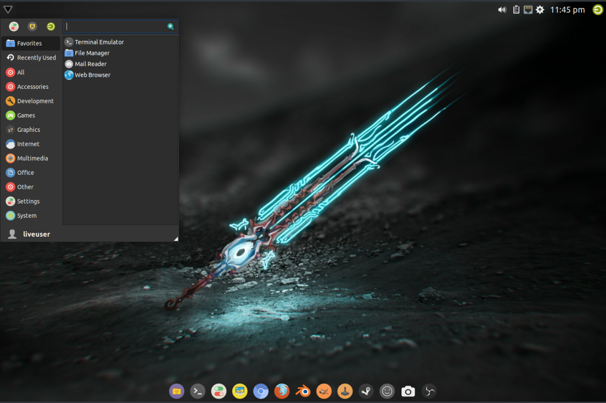Viewport: 606px width, 403px height.
Task: Select the Games category
Action: click(31, 115)
